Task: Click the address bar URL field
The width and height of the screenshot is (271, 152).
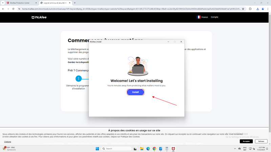Action: (131, 9)
